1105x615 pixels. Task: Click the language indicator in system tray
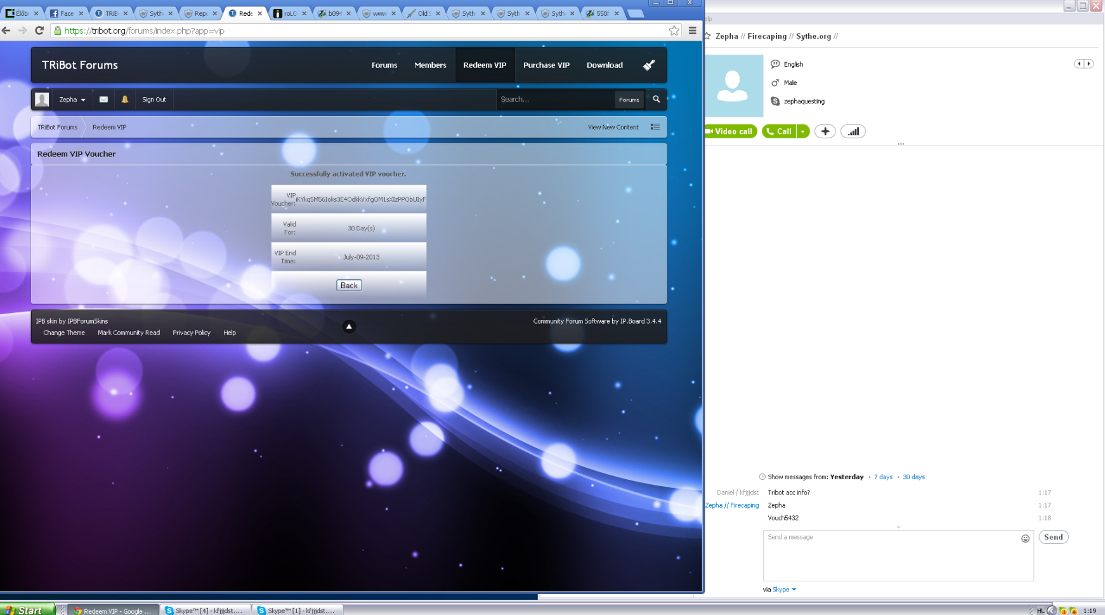[x=1040, y=611]
